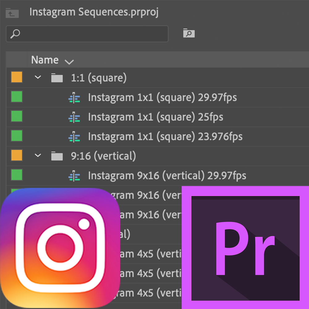The image size is (309, 309).
Task: Click the Instagram logo
Action: (60, 248)
